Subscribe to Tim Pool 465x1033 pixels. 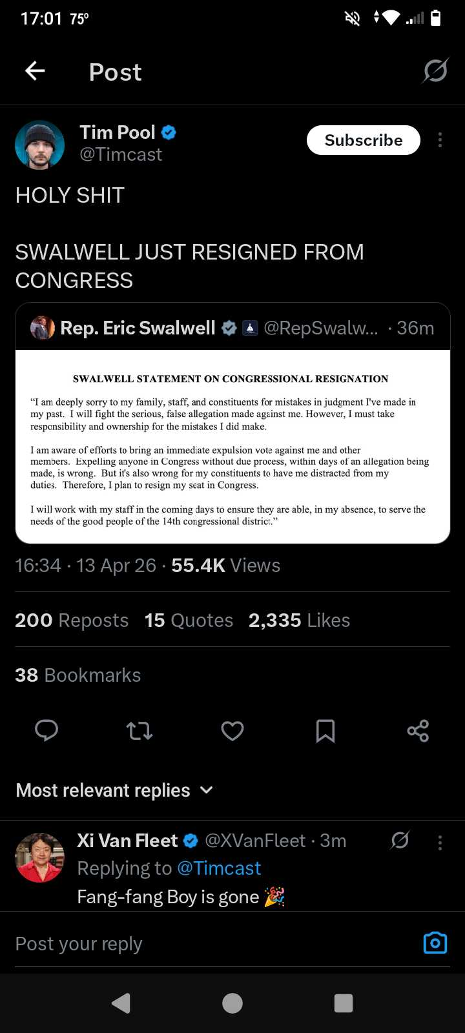point(363,140)
